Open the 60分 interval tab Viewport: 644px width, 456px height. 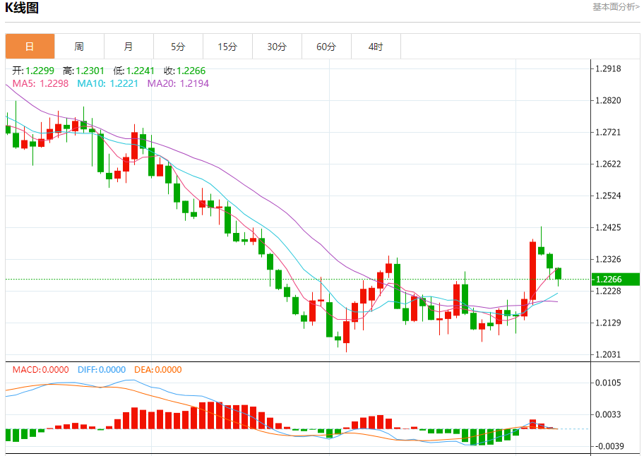pyautogui.click(x=326, y=47)
